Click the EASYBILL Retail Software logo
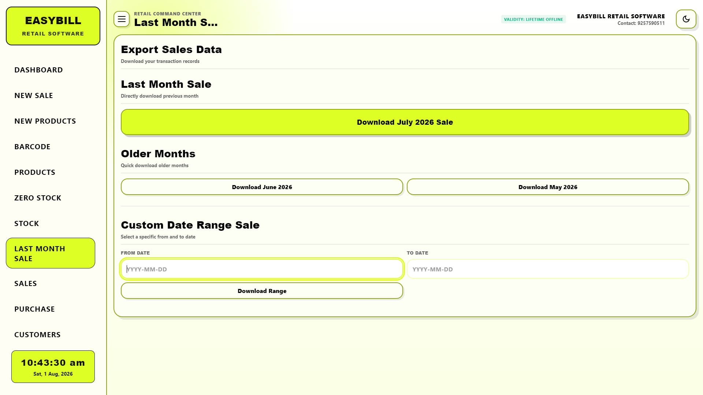The width and height of the screenshot is (703, 395). (x=53, y=26)
